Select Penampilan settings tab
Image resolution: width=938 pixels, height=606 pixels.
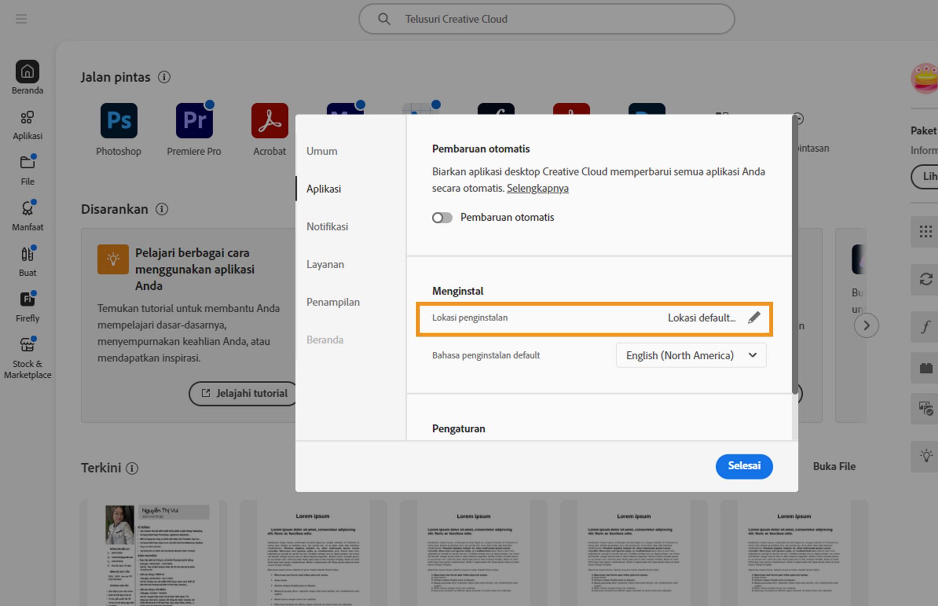pos(333,302)
